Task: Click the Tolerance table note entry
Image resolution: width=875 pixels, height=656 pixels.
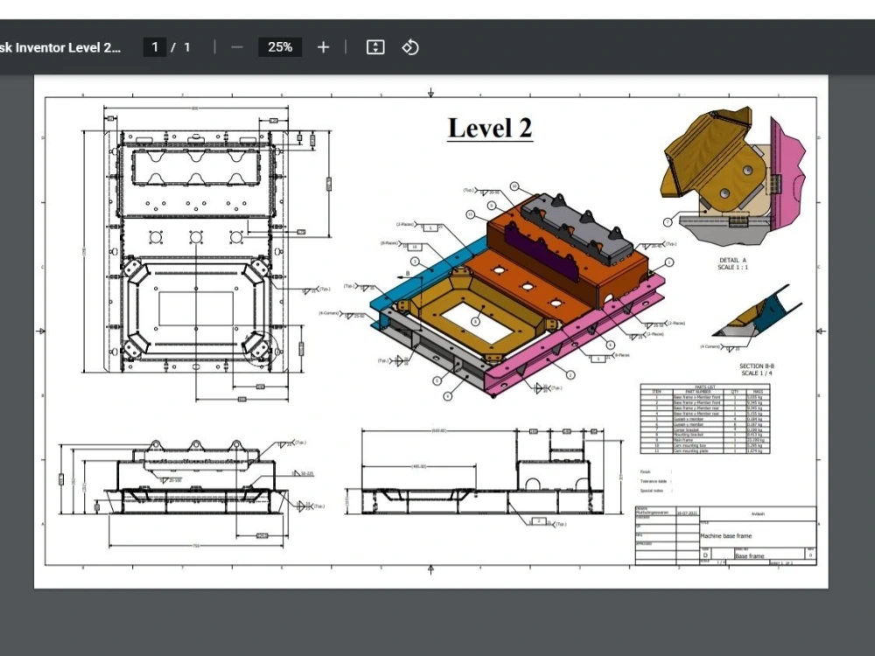Action: tap(656, 480)
